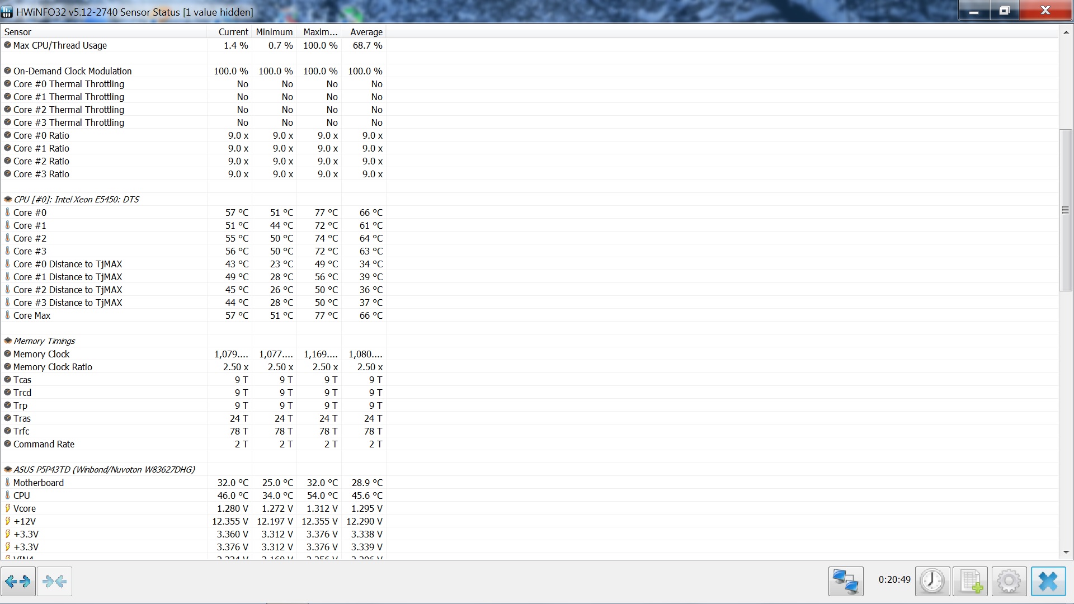The height and width of the screenshot is (604, 1074).
Task: Click the Core #0 thermometer icon
Action: pos(8,213)
